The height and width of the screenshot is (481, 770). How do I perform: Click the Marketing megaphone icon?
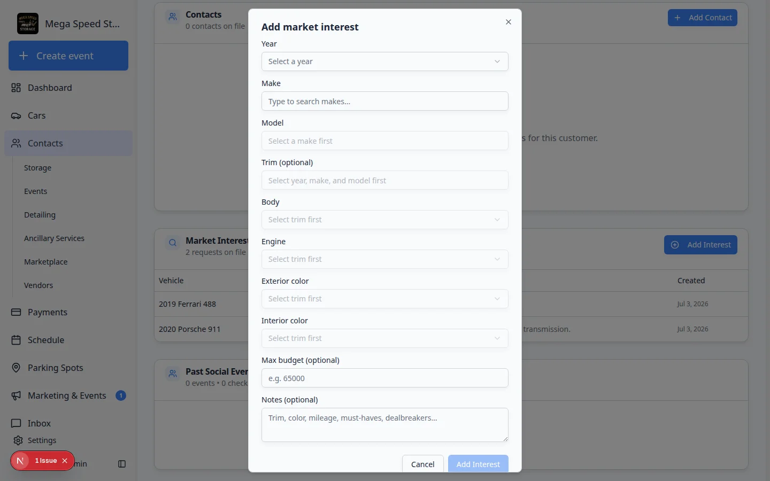16,395
